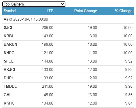This screenshot has width=136, height=108.
Task: Click TMDBL's LTP value 211.00
Action: 48,87
